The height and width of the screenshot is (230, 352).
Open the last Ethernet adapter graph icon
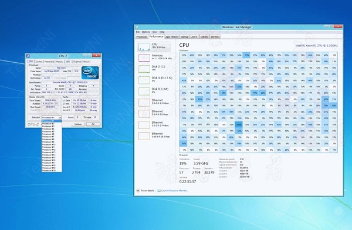pyautogui.click(x=144, y=136)
